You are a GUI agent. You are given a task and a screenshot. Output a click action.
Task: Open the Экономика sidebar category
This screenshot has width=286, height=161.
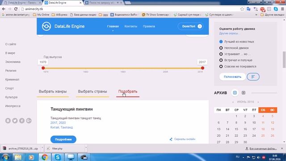pos(13,62)
